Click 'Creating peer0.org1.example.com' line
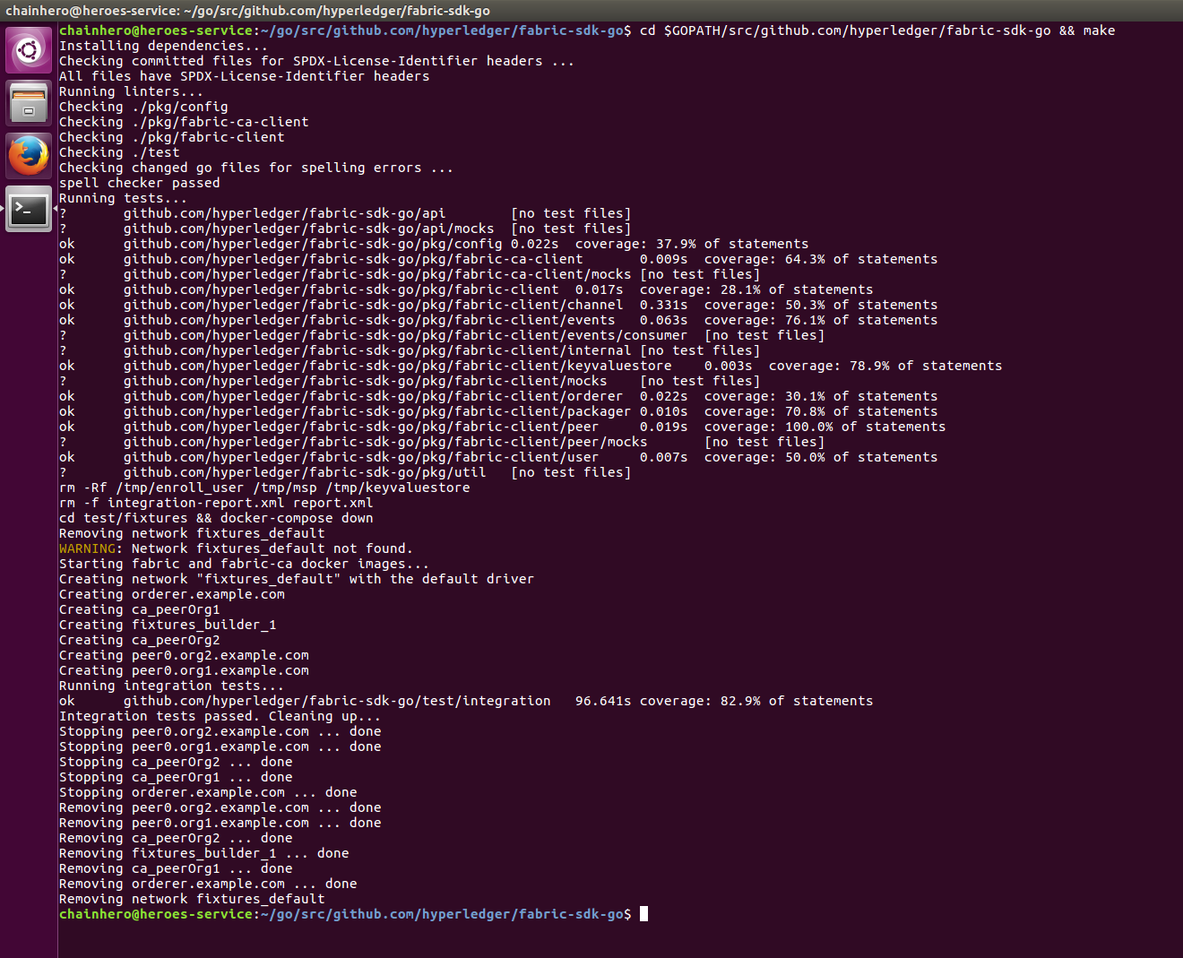The width and height of the screenshot is (1183, 958). click(x=184, y=670)
